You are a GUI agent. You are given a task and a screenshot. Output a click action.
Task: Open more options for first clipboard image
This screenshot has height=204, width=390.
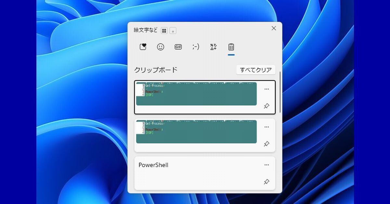266,89
